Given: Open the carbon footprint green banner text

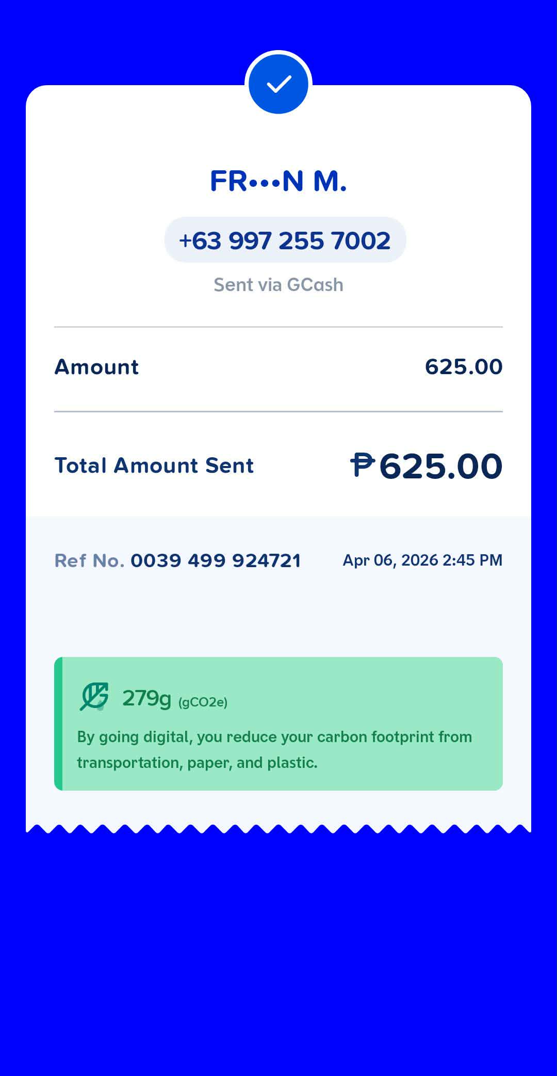Looking at the screenshot, I should [274, 749].
